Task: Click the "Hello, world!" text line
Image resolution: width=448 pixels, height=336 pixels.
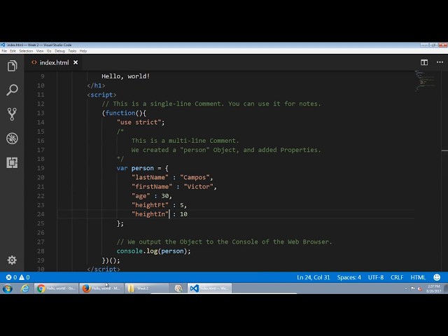Action: [126, 76]
